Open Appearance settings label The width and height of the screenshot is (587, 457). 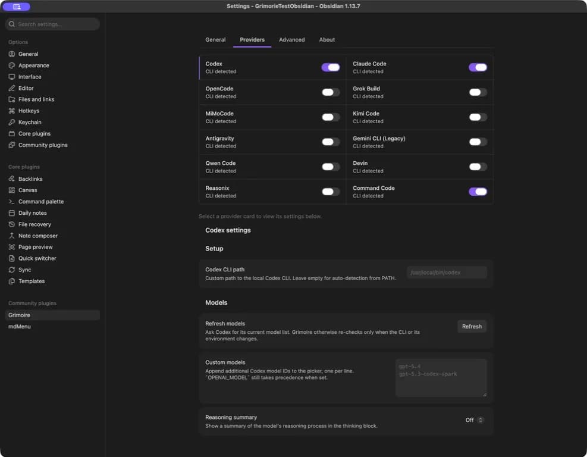(34, 65)
